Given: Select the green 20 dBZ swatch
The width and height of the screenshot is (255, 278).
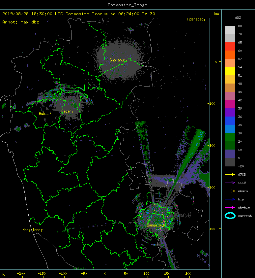Looking at the screenshot, I should (x=230, y=137).
